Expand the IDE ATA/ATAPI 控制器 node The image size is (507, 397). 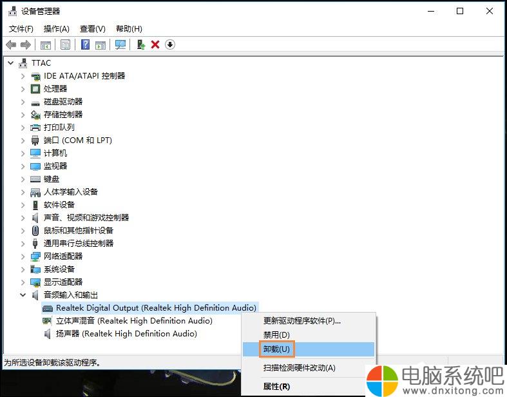pos(23,76)
